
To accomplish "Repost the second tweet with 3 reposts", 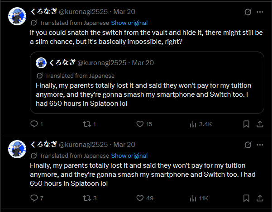I will coord(87,198).
